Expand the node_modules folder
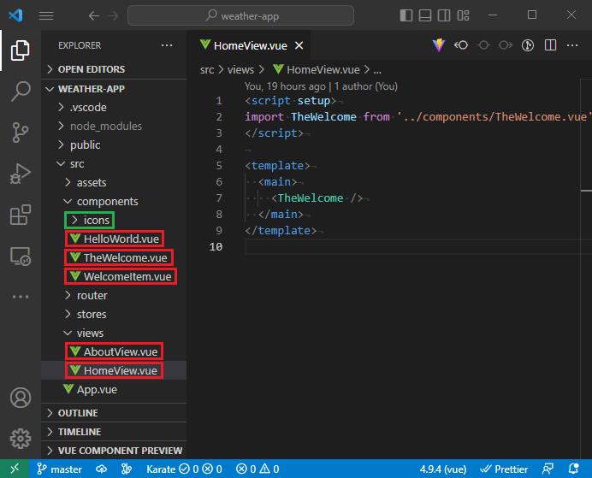The width and height of the screenshot is (592, 478). click(114, 127)
